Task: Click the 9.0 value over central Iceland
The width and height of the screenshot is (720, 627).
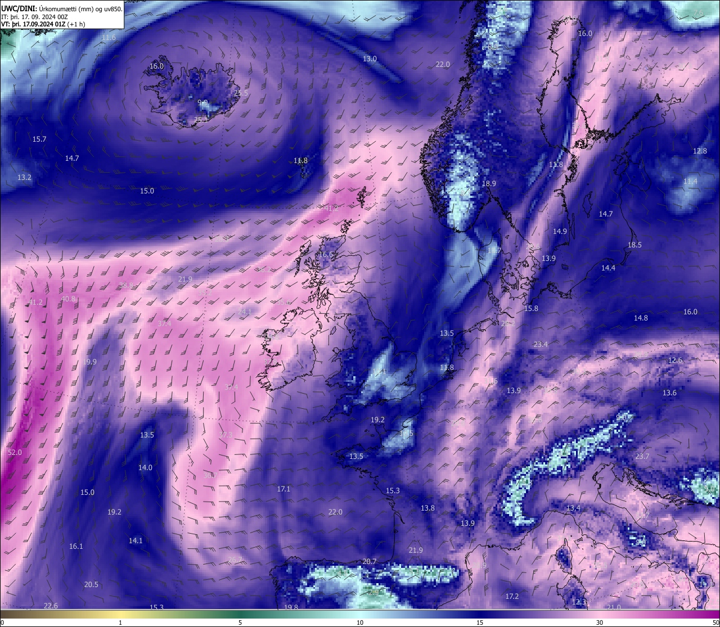Action: coord(203,102)
